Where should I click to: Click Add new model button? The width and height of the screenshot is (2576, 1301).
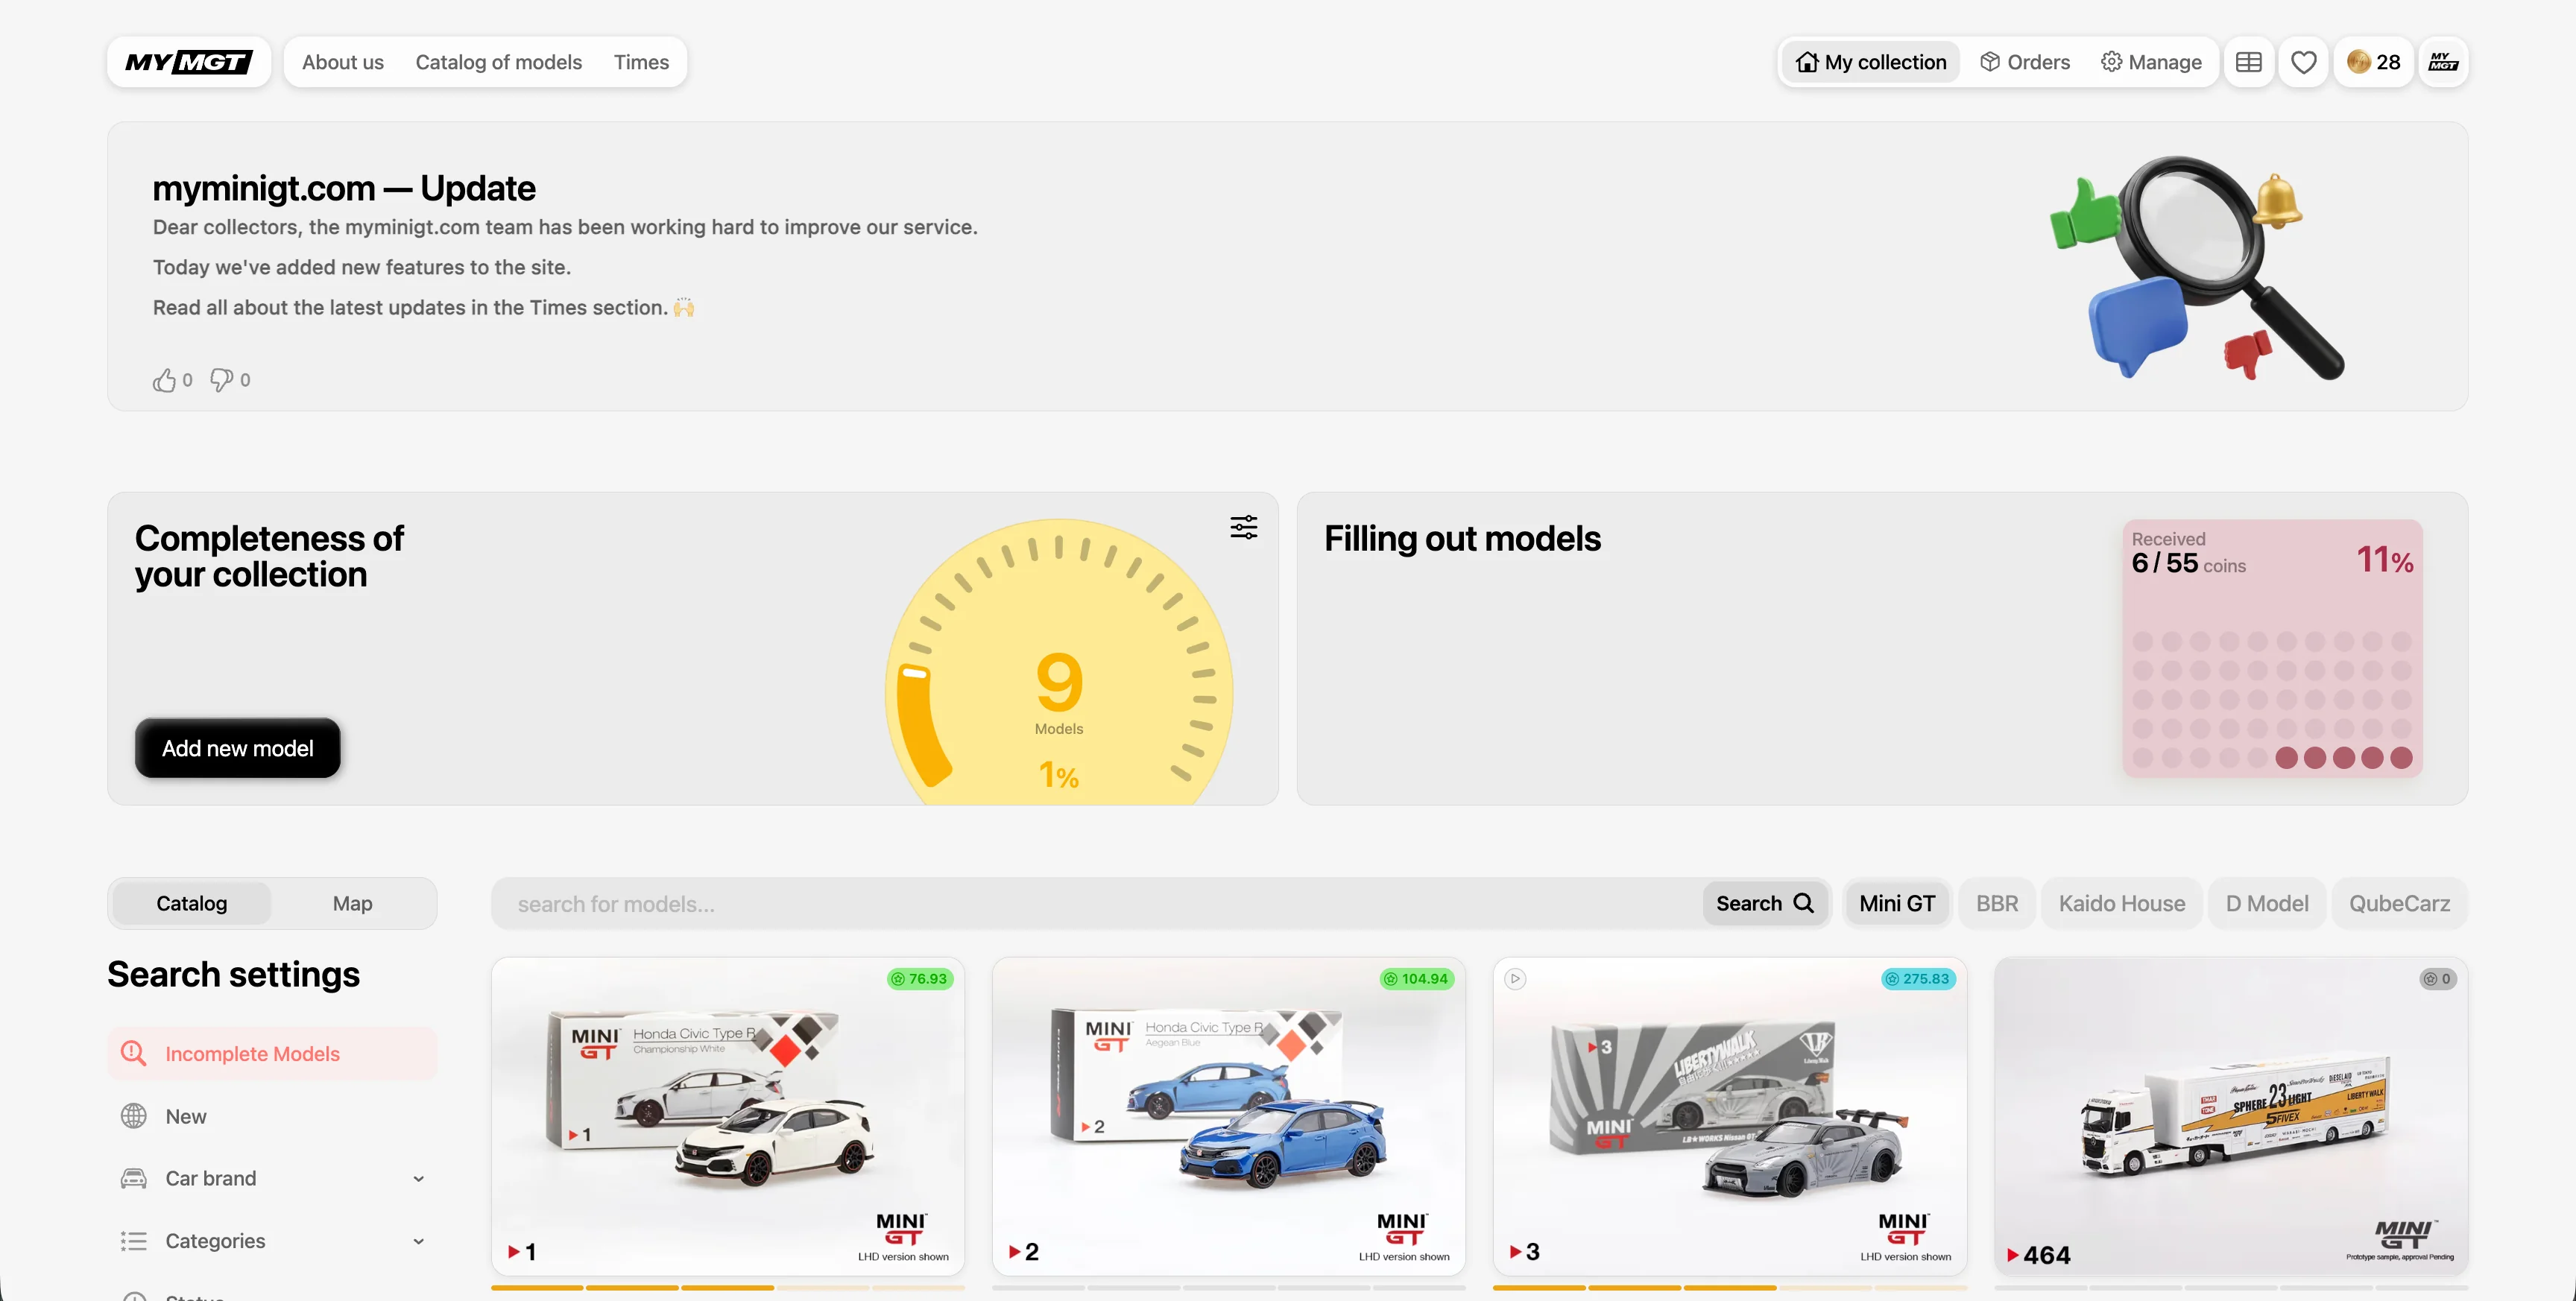pos(238,748)
